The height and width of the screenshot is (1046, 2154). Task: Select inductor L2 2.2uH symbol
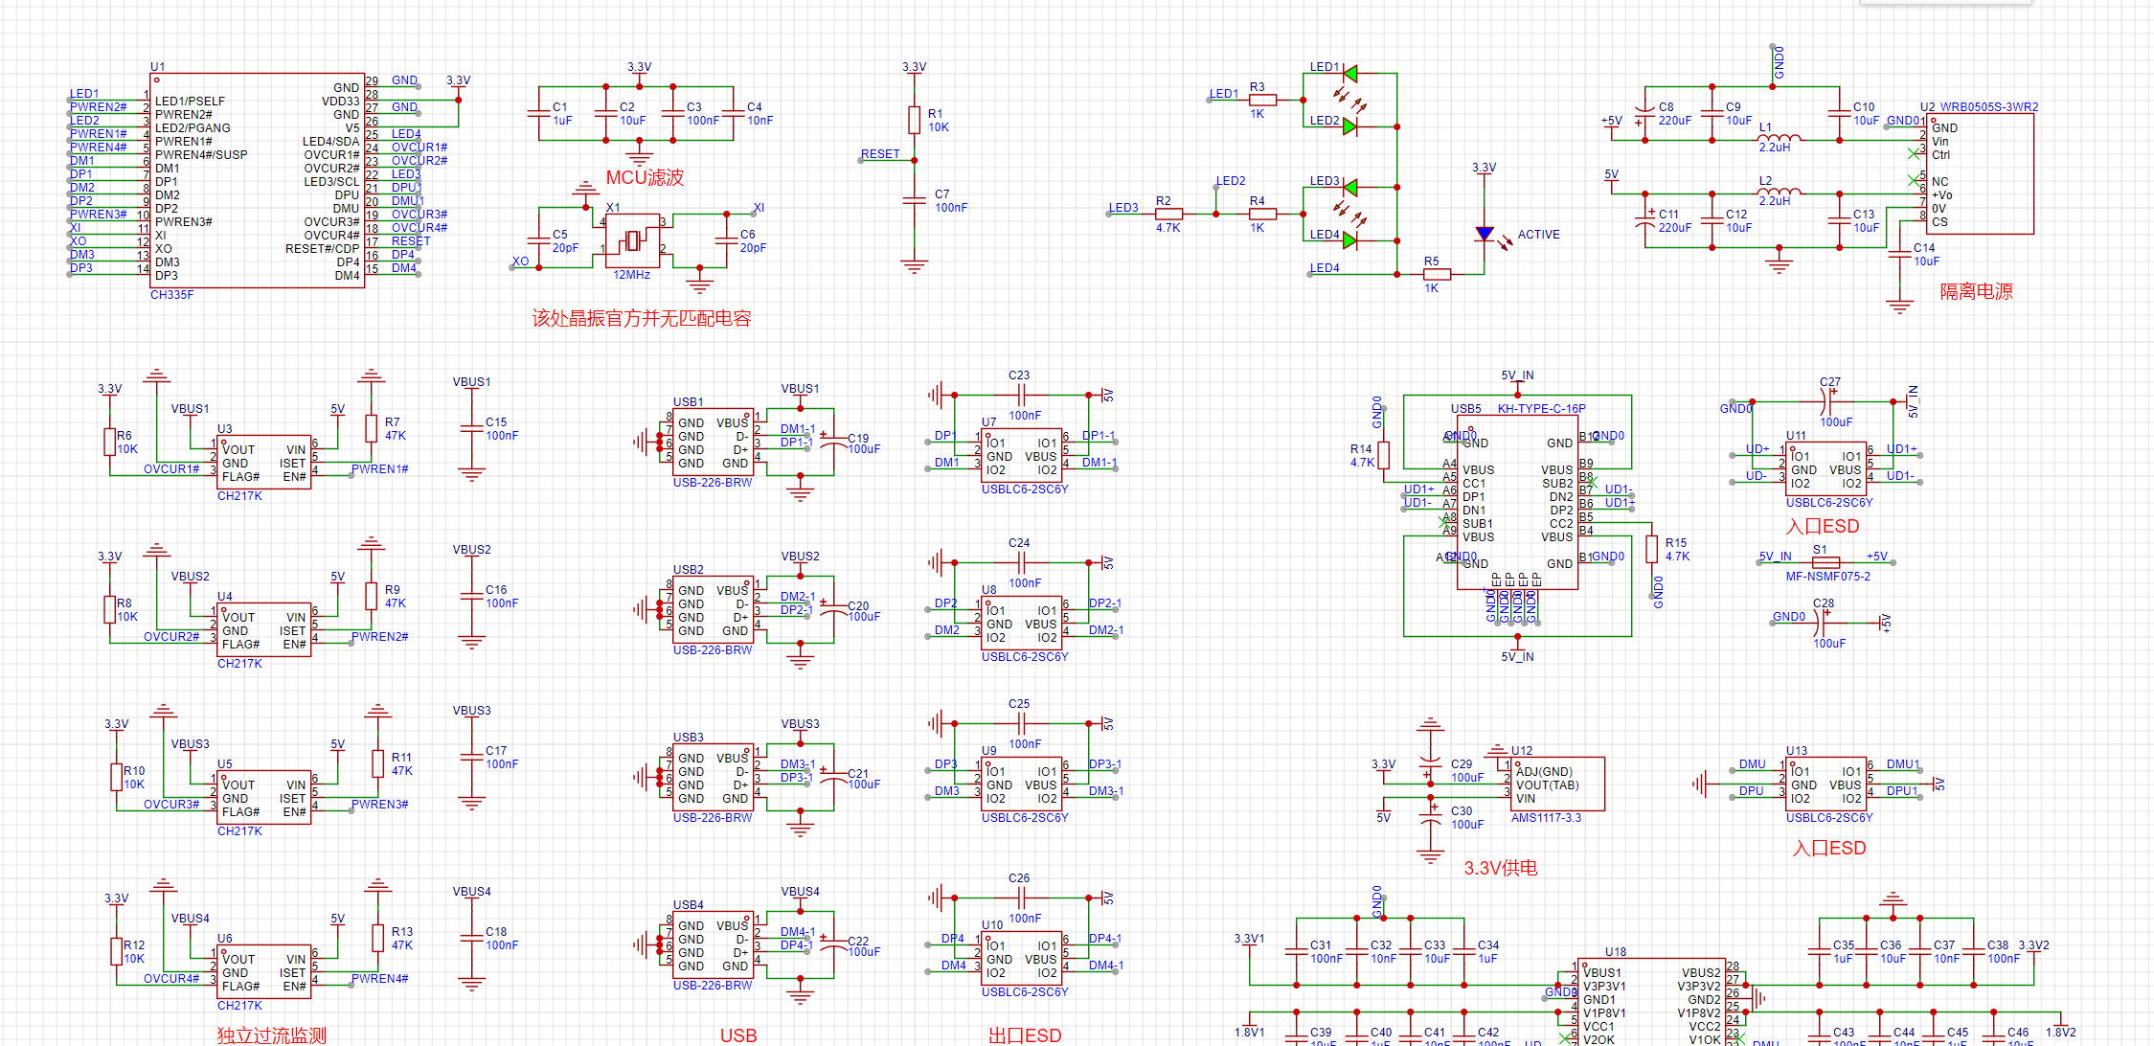coord(1780,191)
